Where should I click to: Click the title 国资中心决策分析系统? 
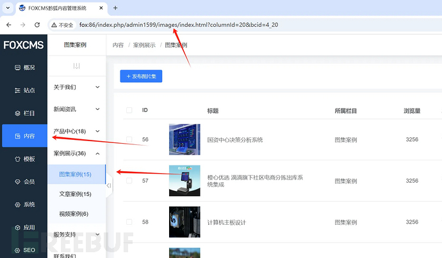coord(235,140)
